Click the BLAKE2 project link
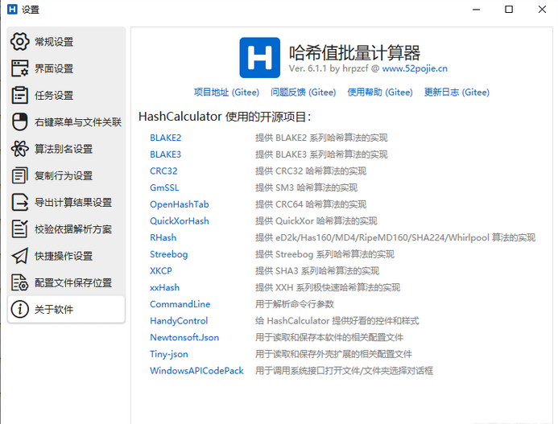Screen dimensions: 558x424 [166, 138]
